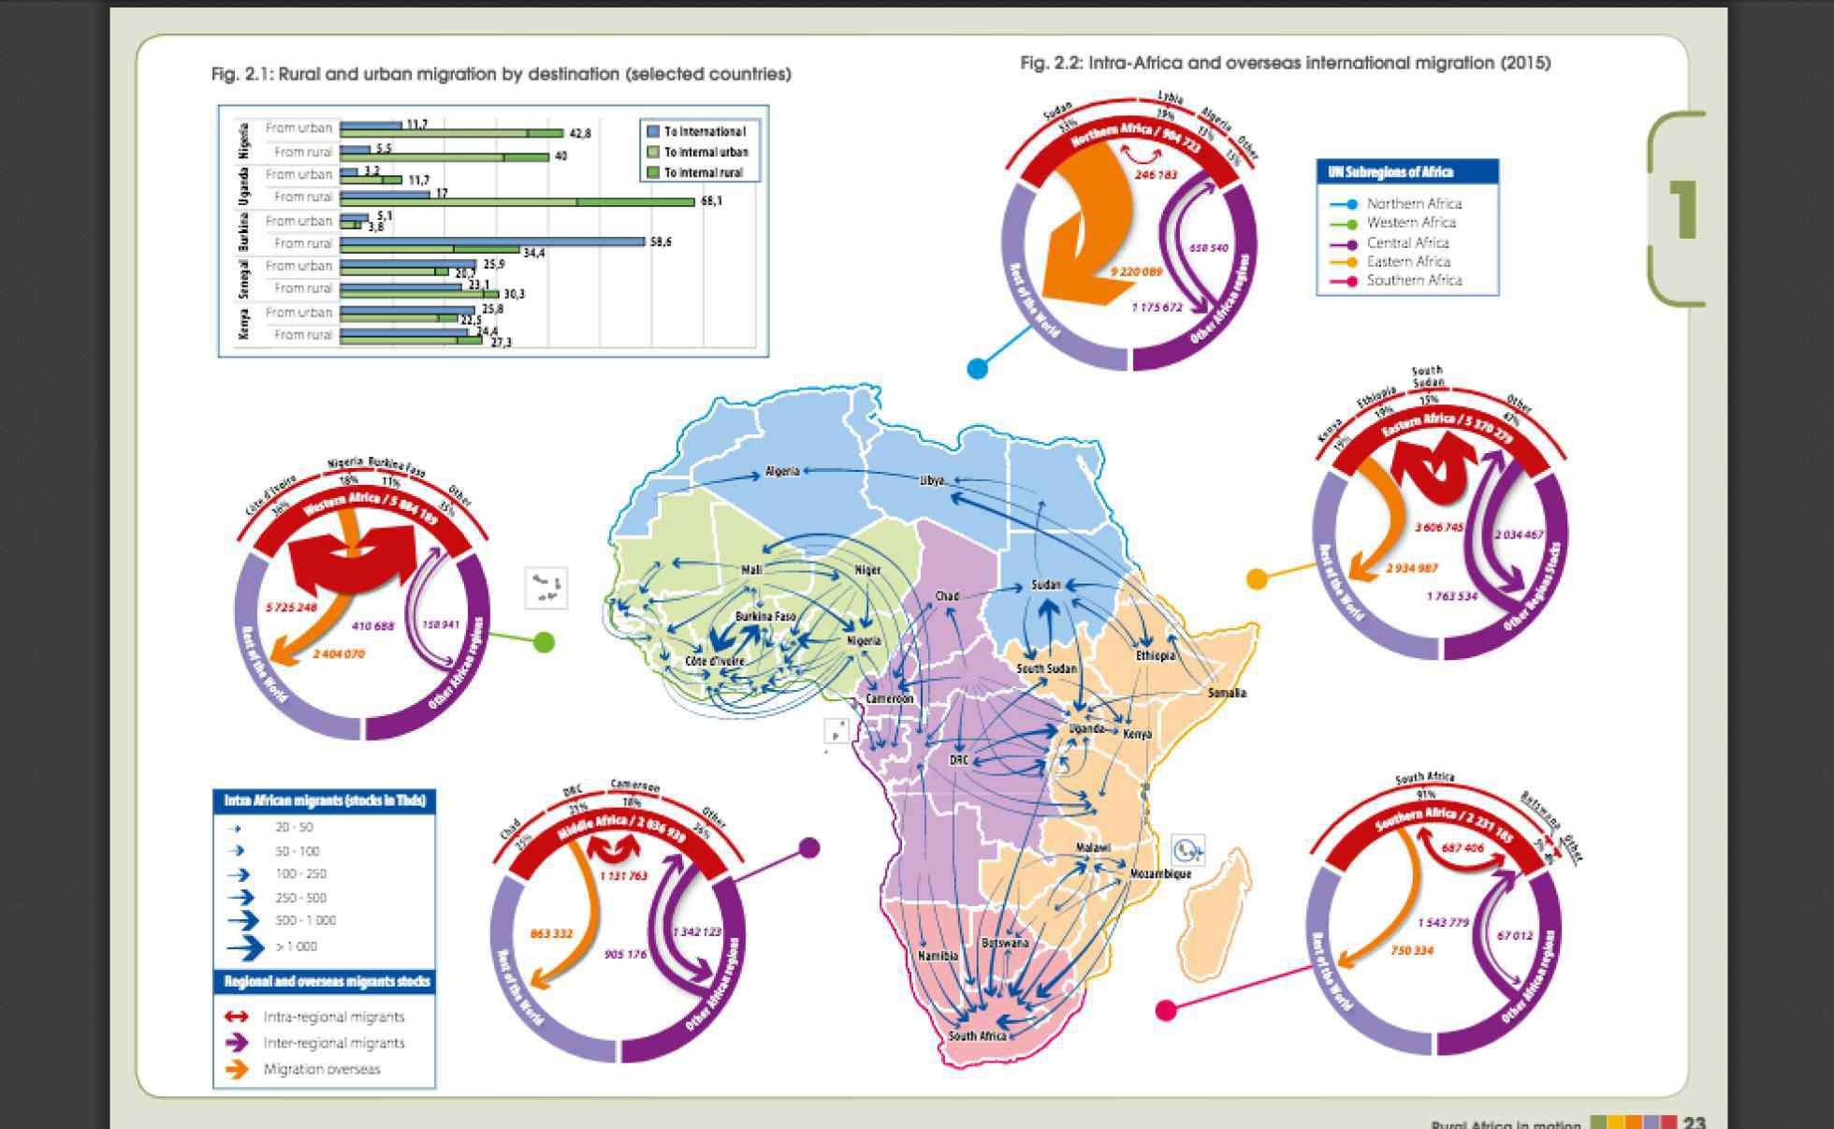Viewport: 1834px width, 1129px height.
Task: Click the small island inset box below Cameroon's coast
Action: pyautogui.click(x=836, y=731)
